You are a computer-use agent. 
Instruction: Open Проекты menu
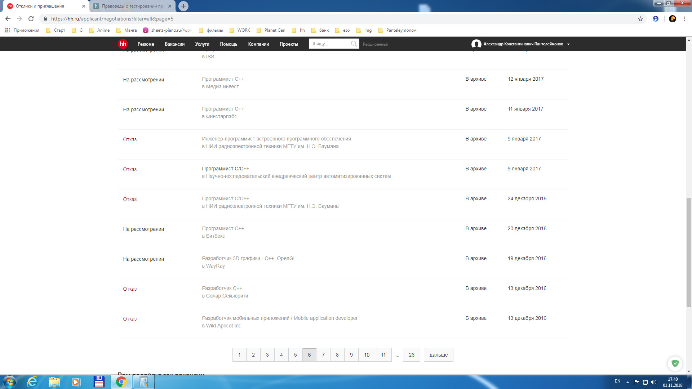(x=289, y=44)
